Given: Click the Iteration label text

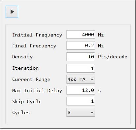Looking at the screenshot, I should point(25,68).
